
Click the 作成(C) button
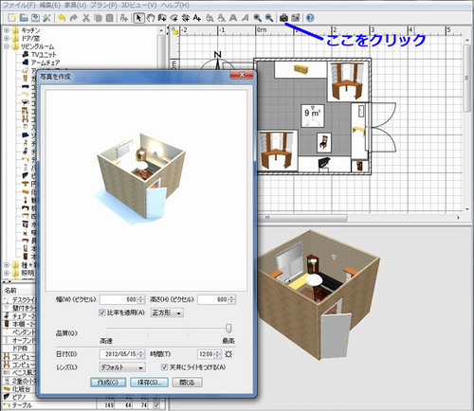click(x=108, y=383)
